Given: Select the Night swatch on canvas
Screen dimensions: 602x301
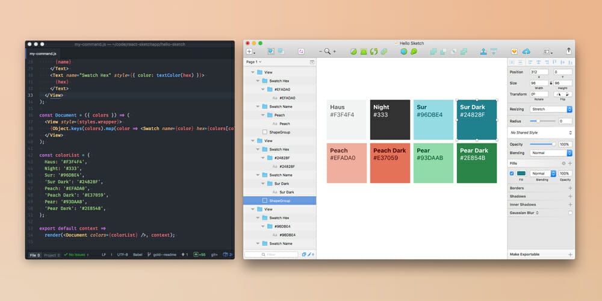Looking at the screenshot, I should pos(390,120).
